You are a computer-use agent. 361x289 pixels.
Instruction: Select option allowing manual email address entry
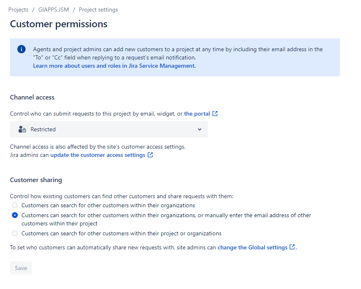click(15, 215)
